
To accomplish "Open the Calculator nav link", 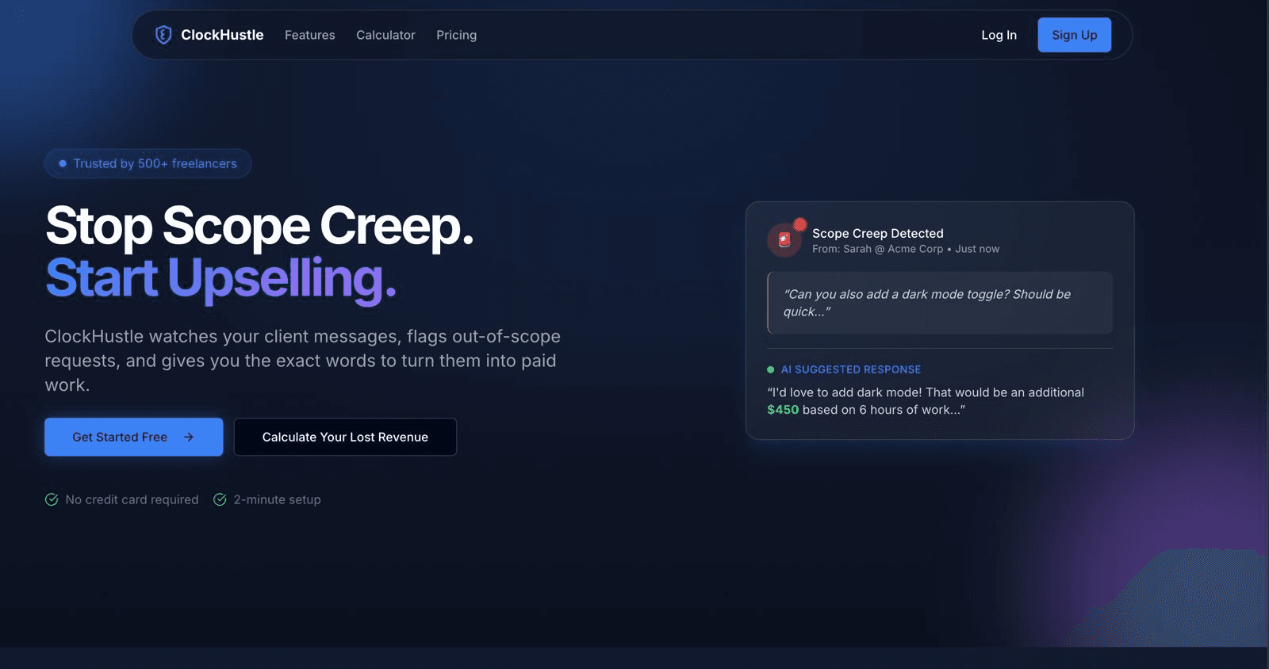I will (385, 35).
